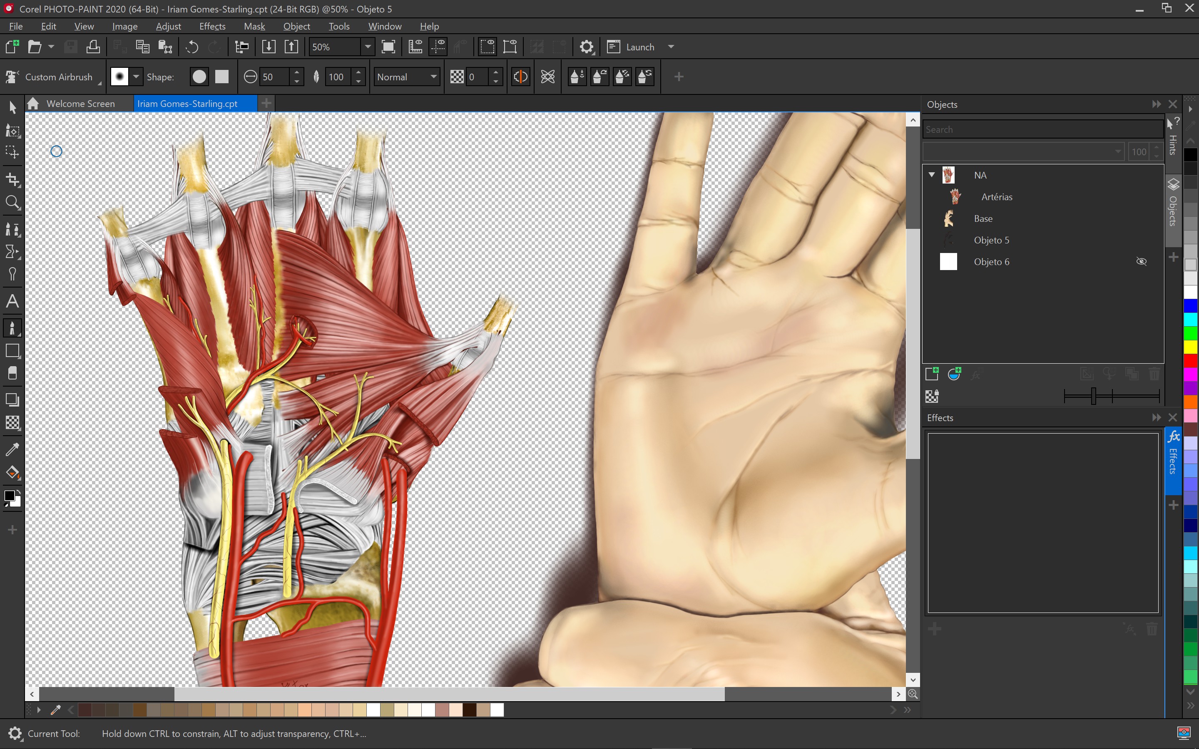Open the Adjust menu in menu bar
The height and width of the screenshot is (749, 1199).
(x=167, y=26)
